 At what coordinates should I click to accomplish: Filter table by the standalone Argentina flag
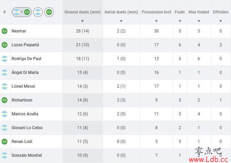38,12
